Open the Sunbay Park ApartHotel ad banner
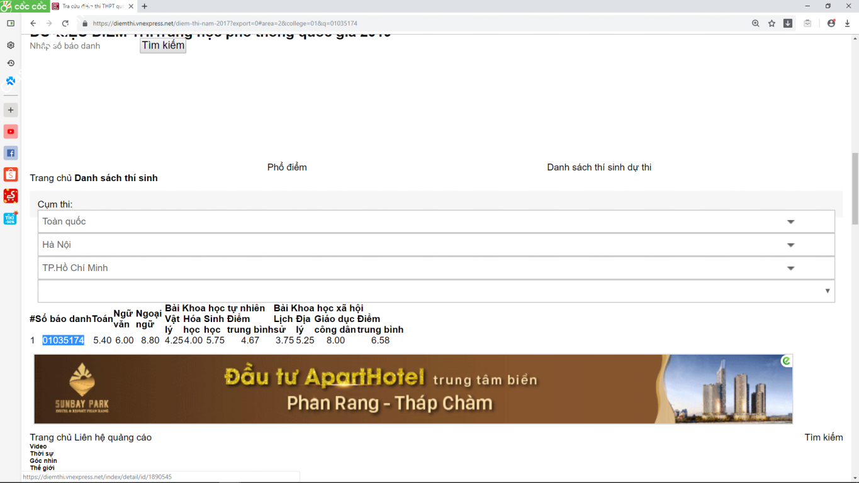 pyautogui.click(x=413, y=389)
